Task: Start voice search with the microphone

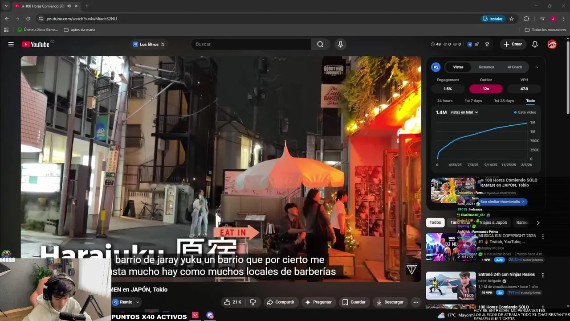Action: coord(340,44)
